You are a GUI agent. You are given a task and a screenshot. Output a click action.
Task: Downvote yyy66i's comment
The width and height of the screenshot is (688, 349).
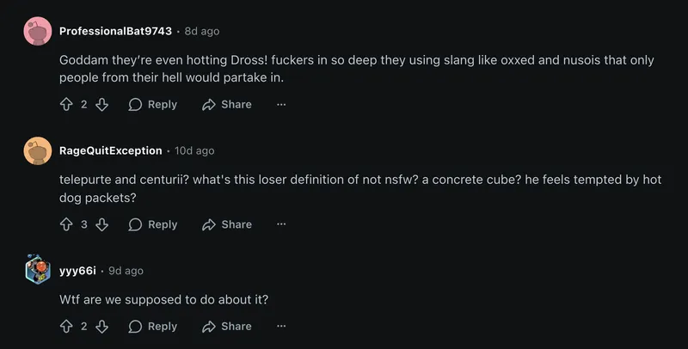(101, 326)
